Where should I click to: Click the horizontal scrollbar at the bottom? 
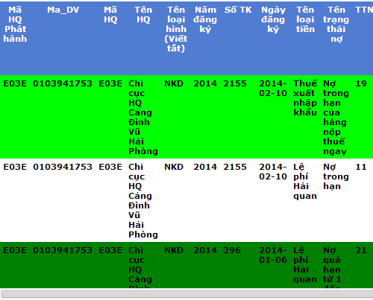[186, 294]
